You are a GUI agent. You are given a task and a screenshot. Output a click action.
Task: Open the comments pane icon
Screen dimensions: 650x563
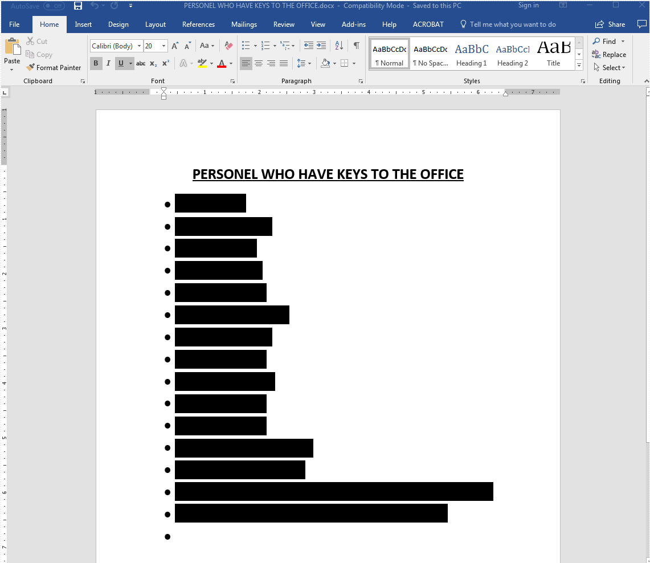641,24
